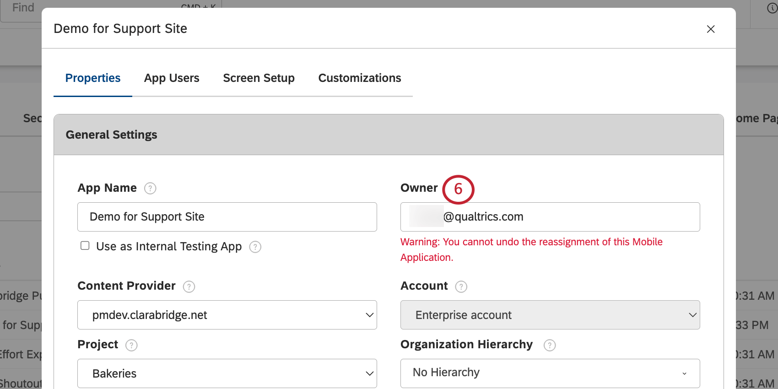The image size is (778, 389).
Task: Click help icon next to Internal Testing App
Action: 255,247
